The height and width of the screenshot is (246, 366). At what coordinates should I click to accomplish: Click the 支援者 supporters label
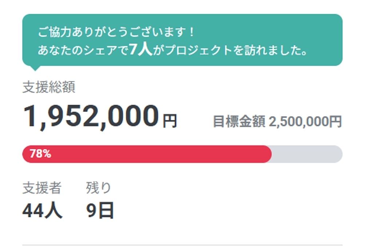tap(42, 187)
